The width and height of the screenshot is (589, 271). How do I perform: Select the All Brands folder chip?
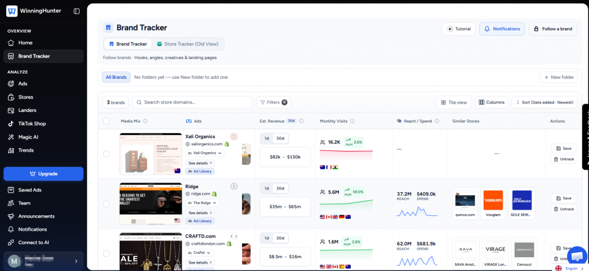click(x=116, y=77)
